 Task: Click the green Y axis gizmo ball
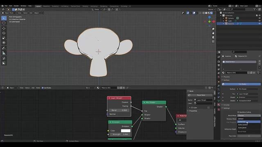point(209,22)
